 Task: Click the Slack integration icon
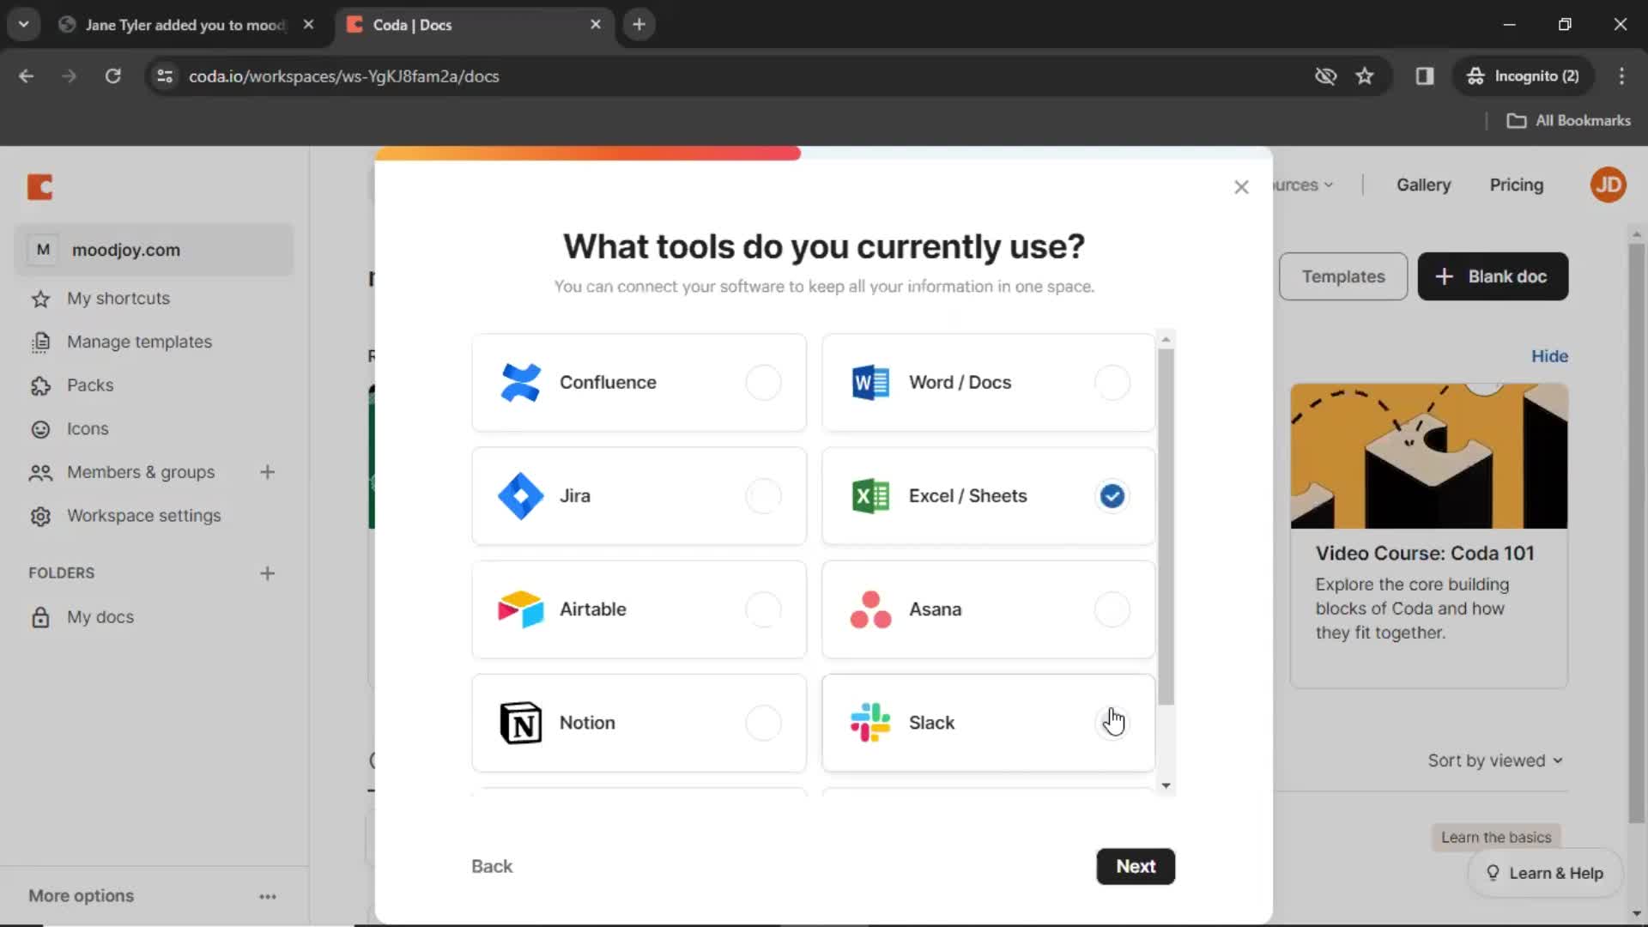(871, 722)
